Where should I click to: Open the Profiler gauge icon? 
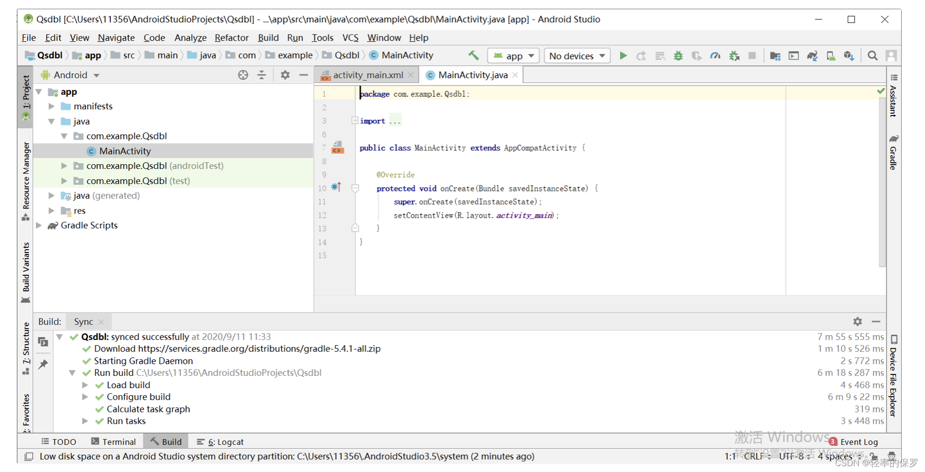pos(715,55)
